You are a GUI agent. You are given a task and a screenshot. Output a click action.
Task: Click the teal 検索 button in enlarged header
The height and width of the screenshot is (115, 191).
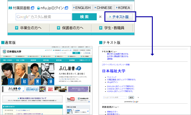coord(84,17)
